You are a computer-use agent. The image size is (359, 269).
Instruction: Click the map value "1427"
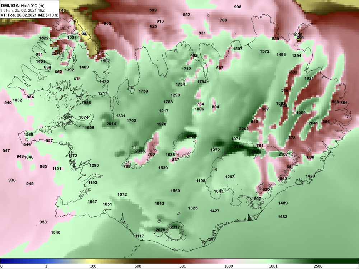tap(215, 211)
